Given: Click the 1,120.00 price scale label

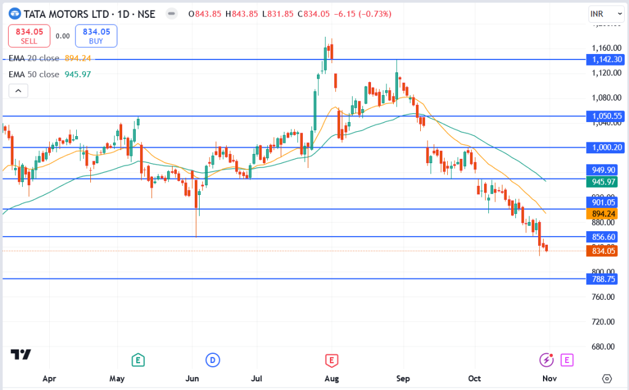Looking at the screenshot, I should (606, 73).
